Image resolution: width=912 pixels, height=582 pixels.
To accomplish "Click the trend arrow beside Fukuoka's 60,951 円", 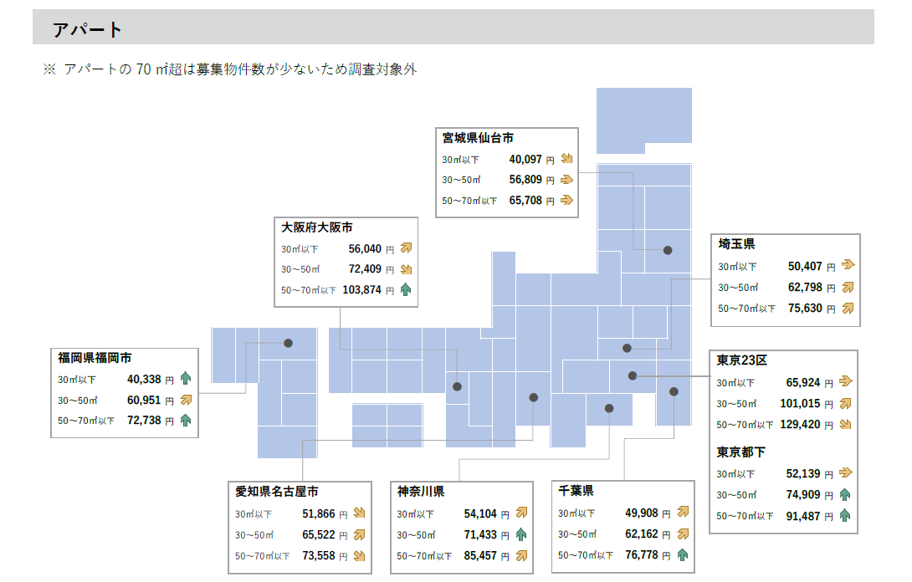I will point(185,400).
